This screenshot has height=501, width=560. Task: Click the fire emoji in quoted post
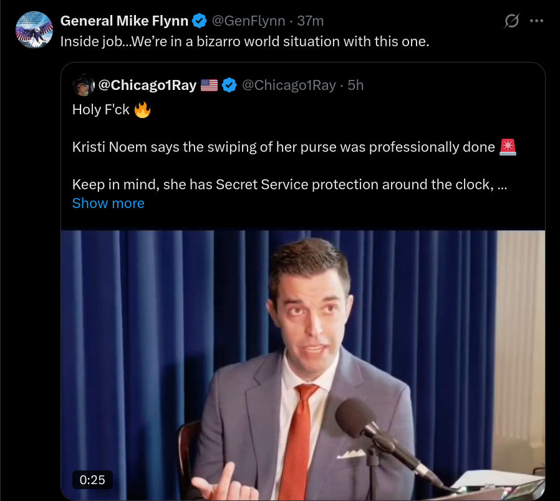tap(142, 109)
